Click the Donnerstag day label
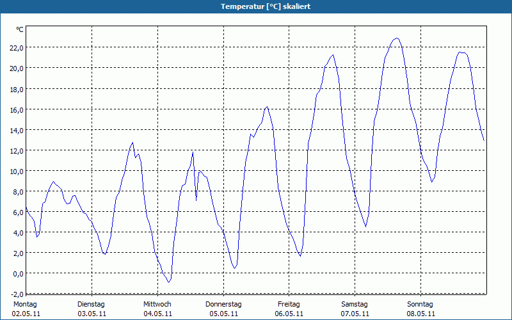This screenshot has height=320, width=512. 223,305
